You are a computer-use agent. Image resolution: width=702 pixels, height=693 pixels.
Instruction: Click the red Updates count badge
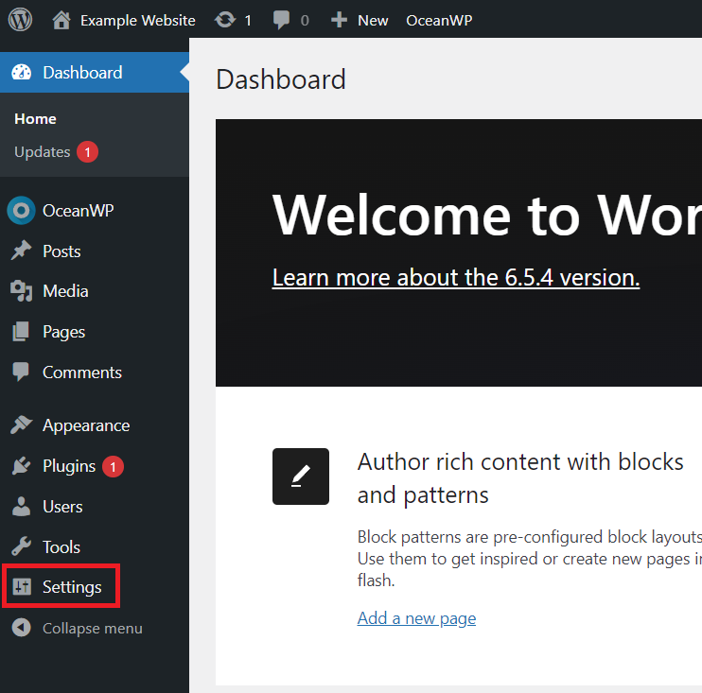click(87, 152)
